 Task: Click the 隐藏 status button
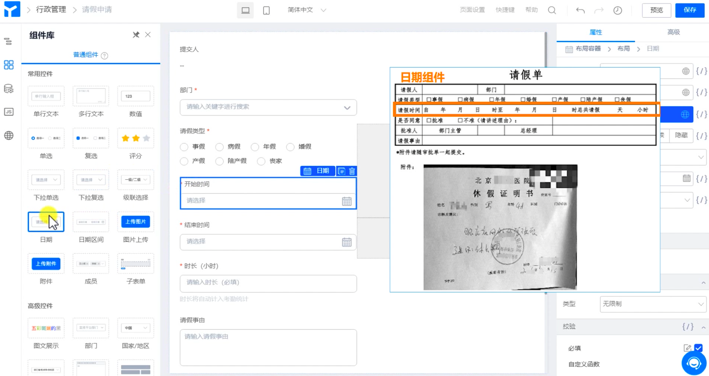[681, 135]
